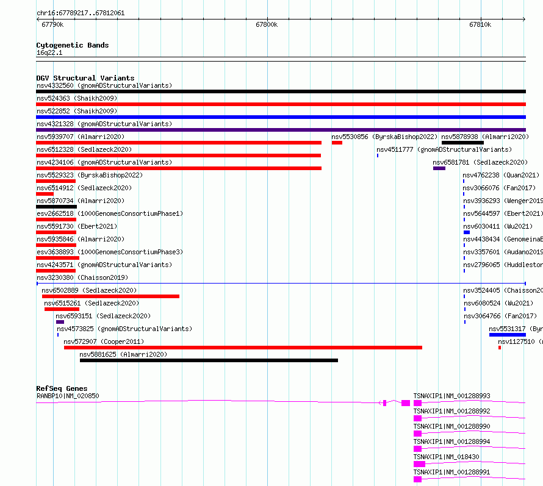Click the Cytogenetic Bands track title

[73, 45]
